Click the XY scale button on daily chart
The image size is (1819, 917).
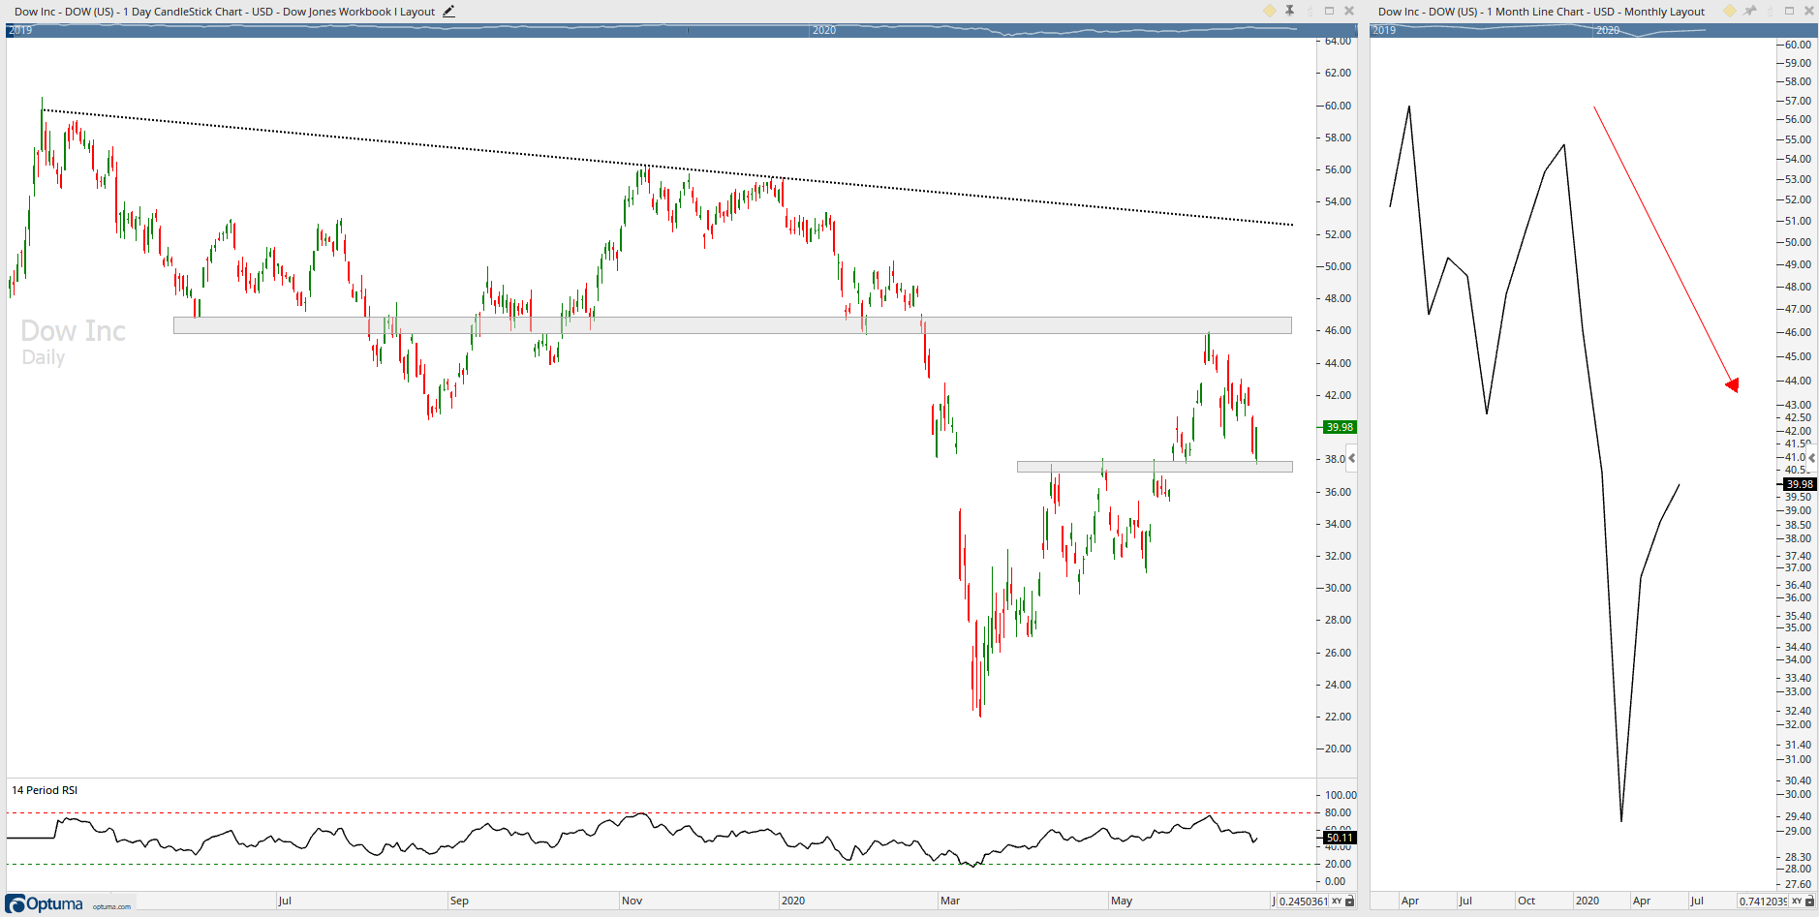click(1338, 902)
